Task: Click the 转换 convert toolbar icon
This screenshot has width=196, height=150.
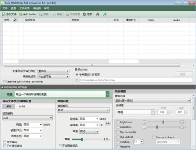Action: point(54,14)
